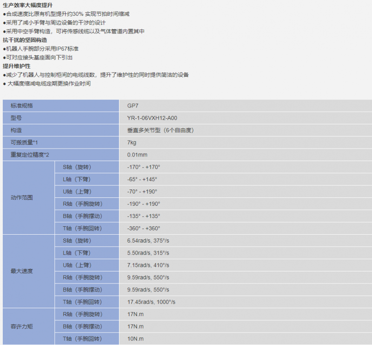The height and width of the screenshot is (345, 372).
Task: Click the range value -170° - +170°
Action: click(144, 167)
